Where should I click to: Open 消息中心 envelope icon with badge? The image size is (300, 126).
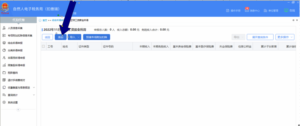(247, 10)
